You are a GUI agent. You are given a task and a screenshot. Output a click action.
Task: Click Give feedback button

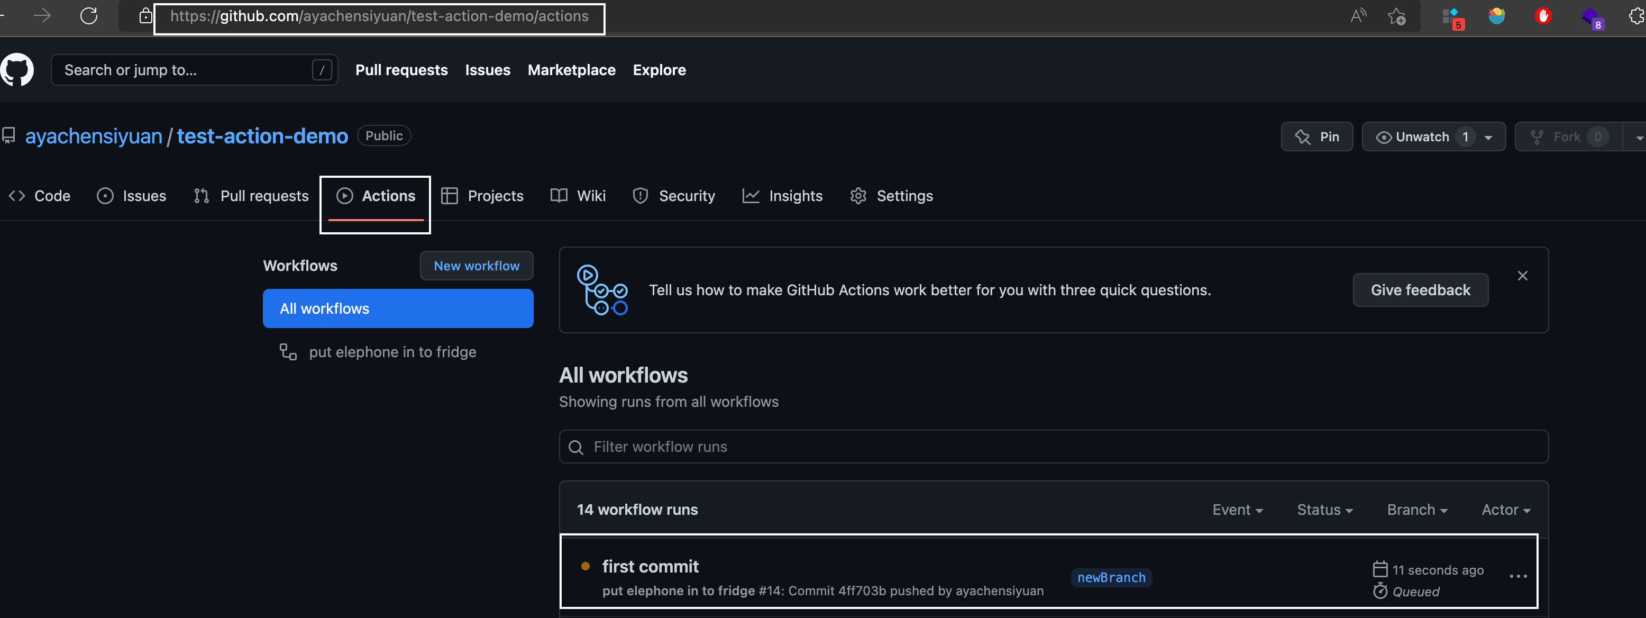pyautogui.click(x=1420, y=290)
